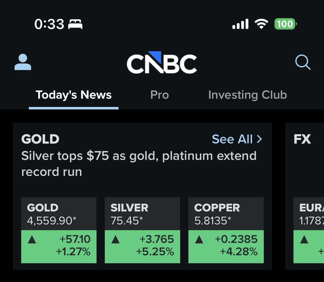Expand the chevron next to See All
This screenshot has height=282, width=324.
[x=259, y=139]
